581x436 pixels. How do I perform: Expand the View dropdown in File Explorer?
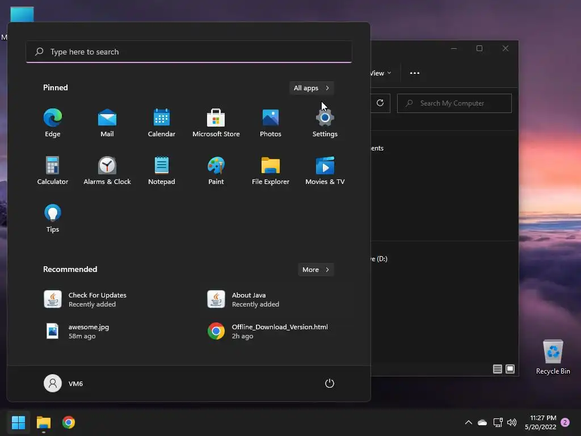point(381,73)
